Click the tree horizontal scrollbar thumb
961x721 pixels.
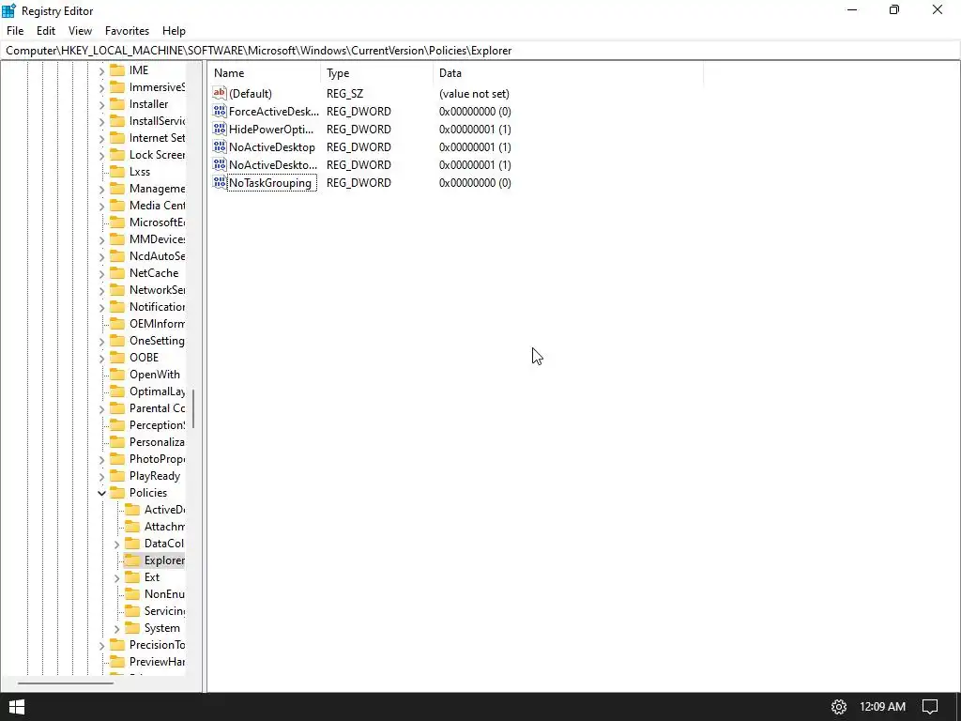tap(66, 683)
